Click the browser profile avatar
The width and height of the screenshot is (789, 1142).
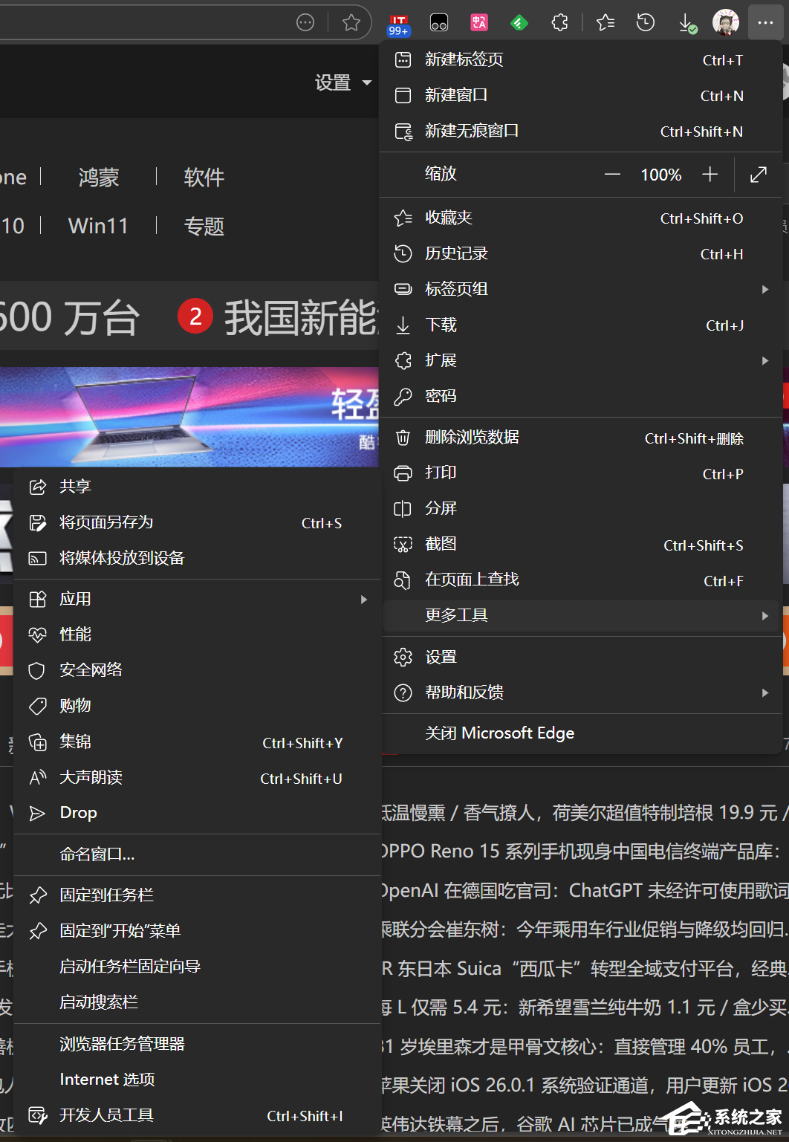726,22
